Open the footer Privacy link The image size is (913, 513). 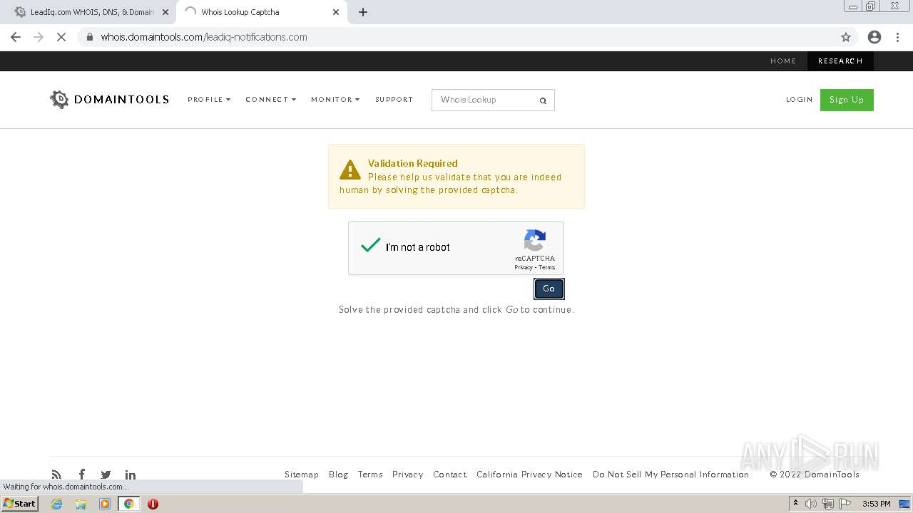408,475
